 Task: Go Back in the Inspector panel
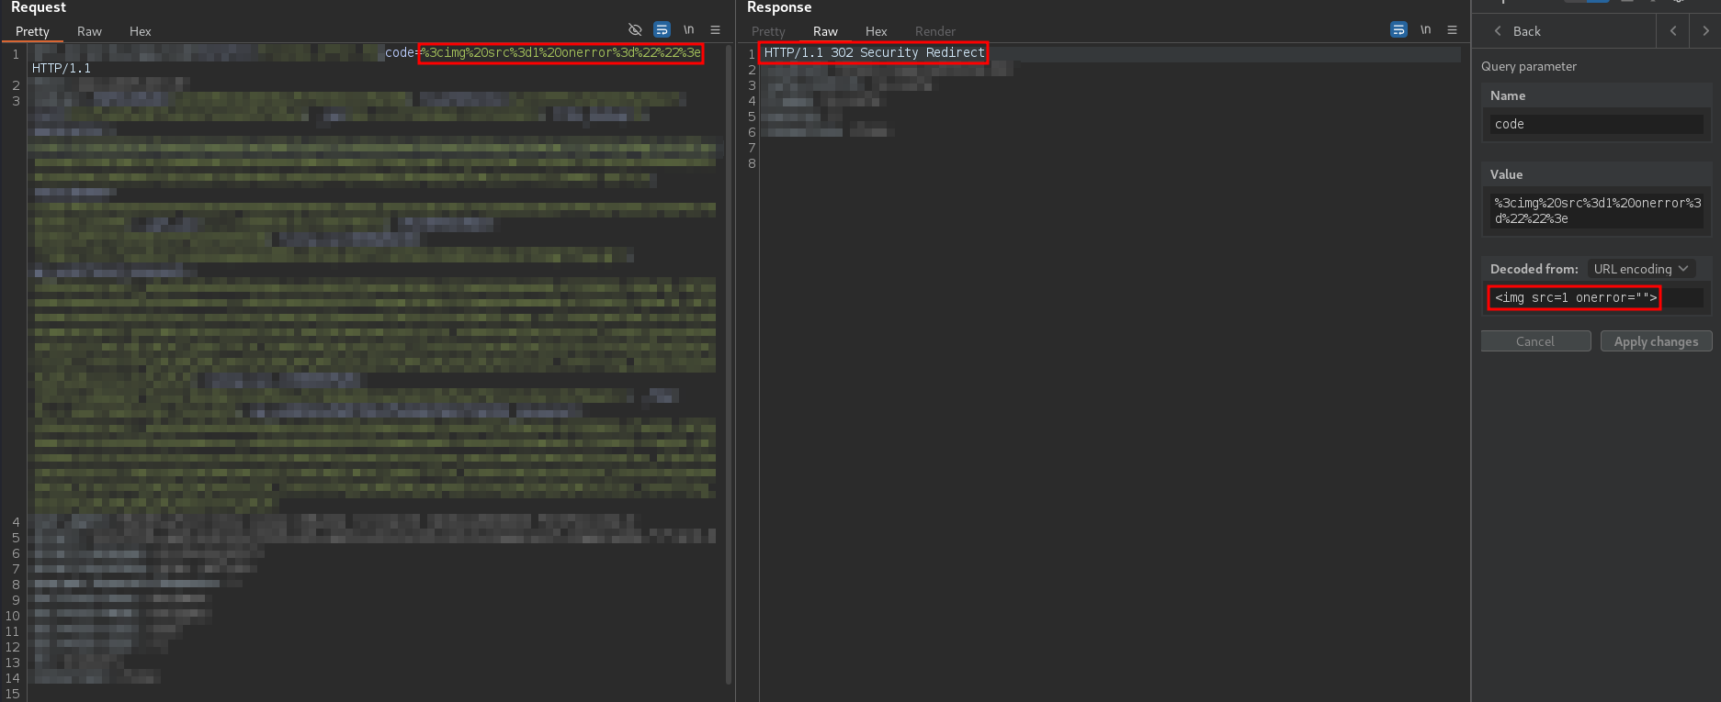pos(1518,31)
